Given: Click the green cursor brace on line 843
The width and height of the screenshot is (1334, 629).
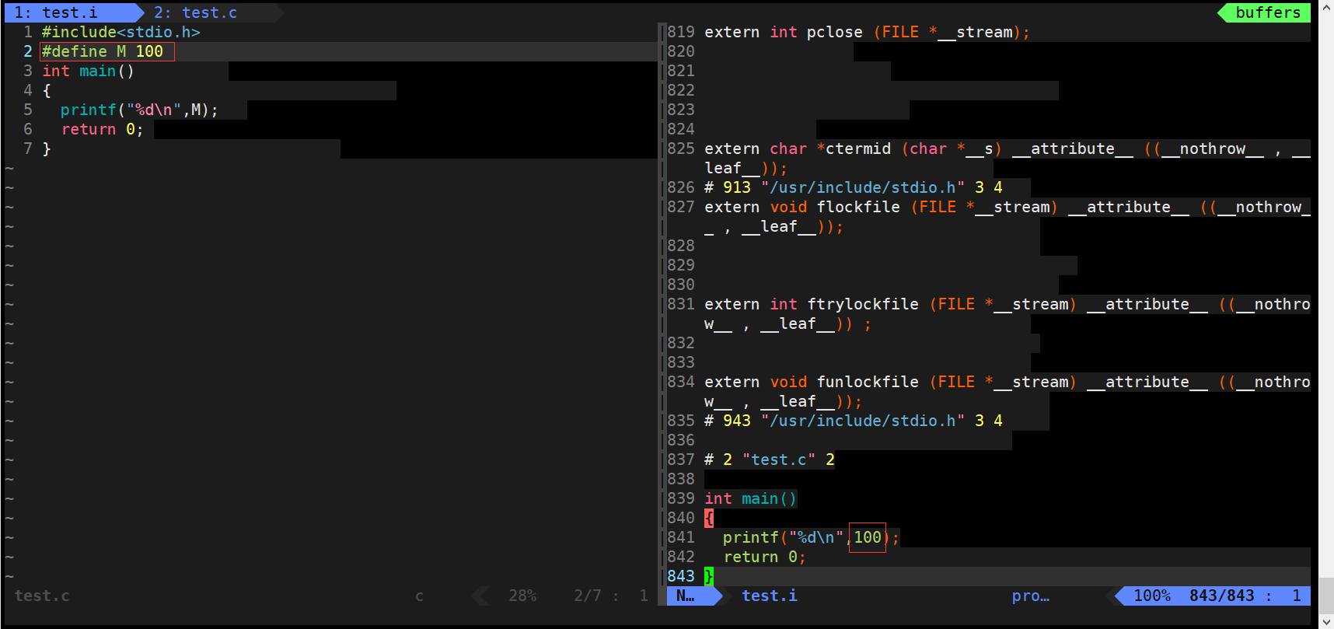Looking at the screenshot, I should pos(709,576).
